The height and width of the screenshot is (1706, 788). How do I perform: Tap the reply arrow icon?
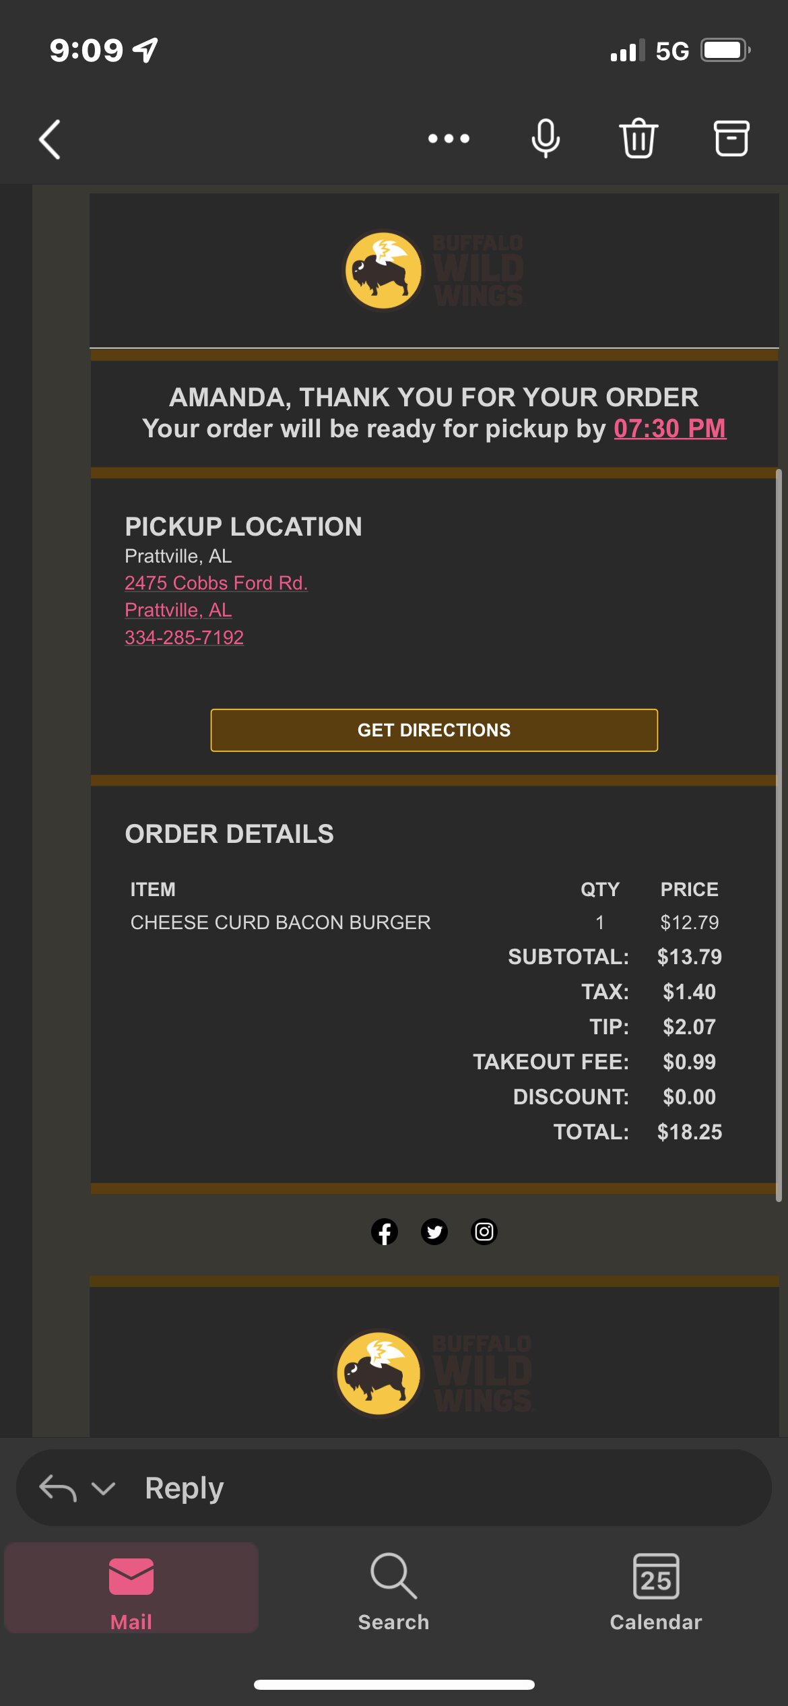pos(58,1488)
